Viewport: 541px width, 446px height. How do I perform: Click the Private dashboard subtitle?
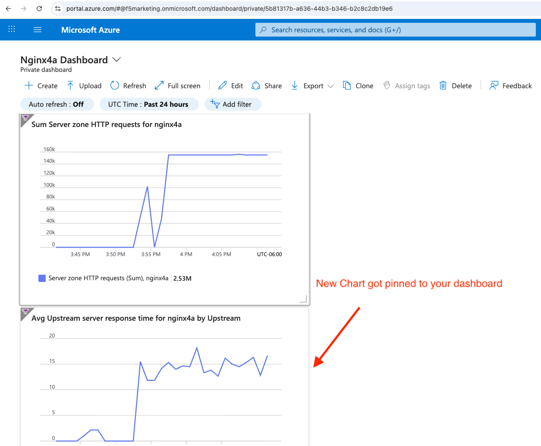(x=46, y=70)
